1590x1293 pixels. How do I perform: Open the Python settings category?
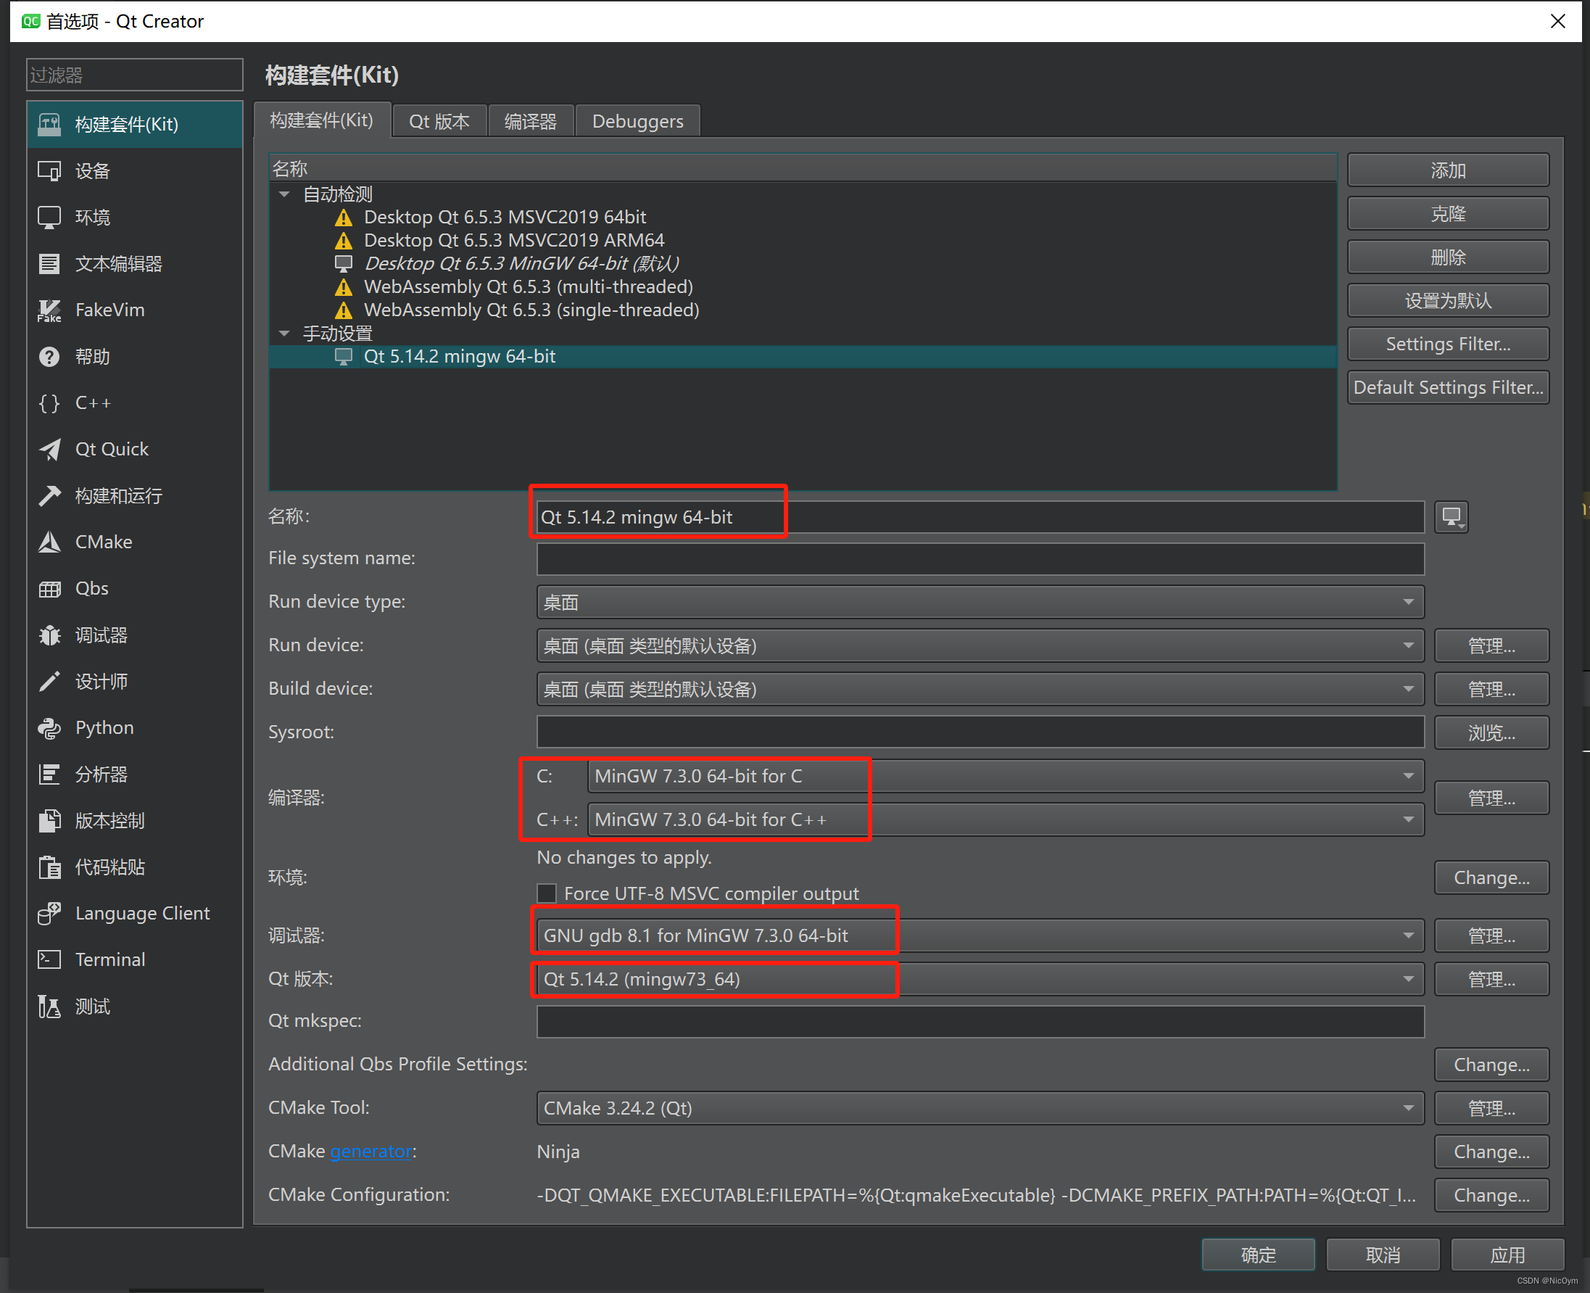coord(104,727)
